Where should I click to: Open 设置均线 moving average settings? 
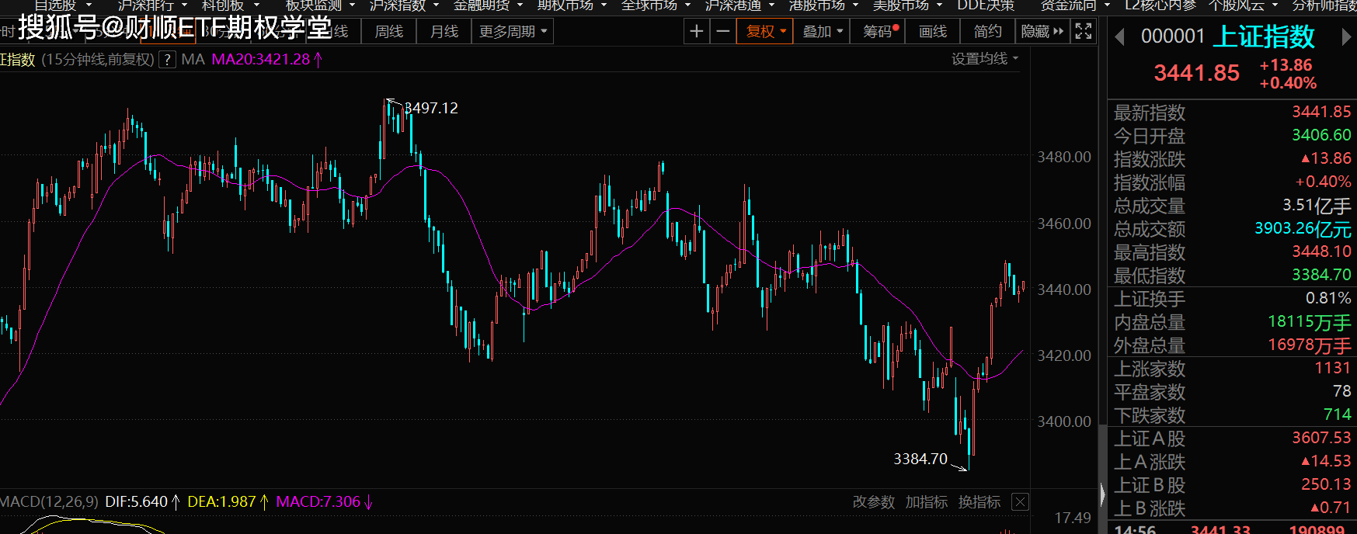pos(984,59)
